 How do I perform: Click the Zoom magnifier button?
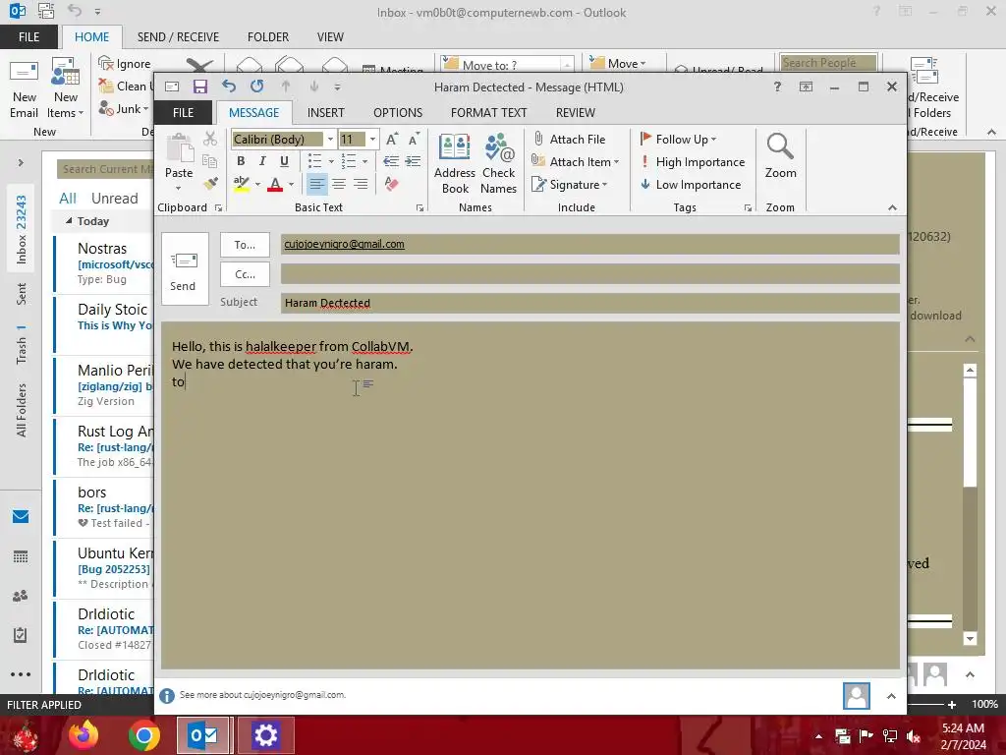pyautogui.click(x=780, y=156)
